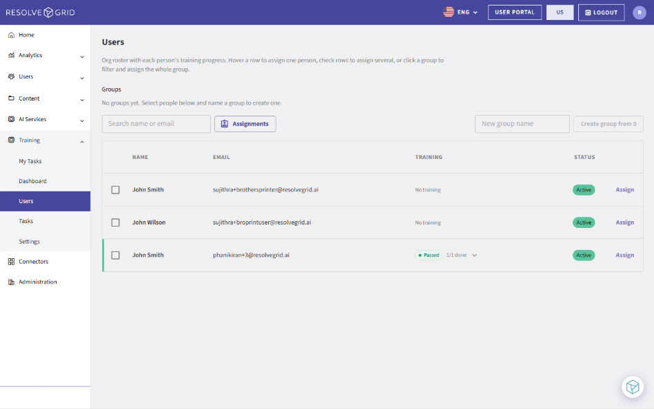654x409 pixels.
Task: Click the ResolveGrid logo
Action: (41, 12)
